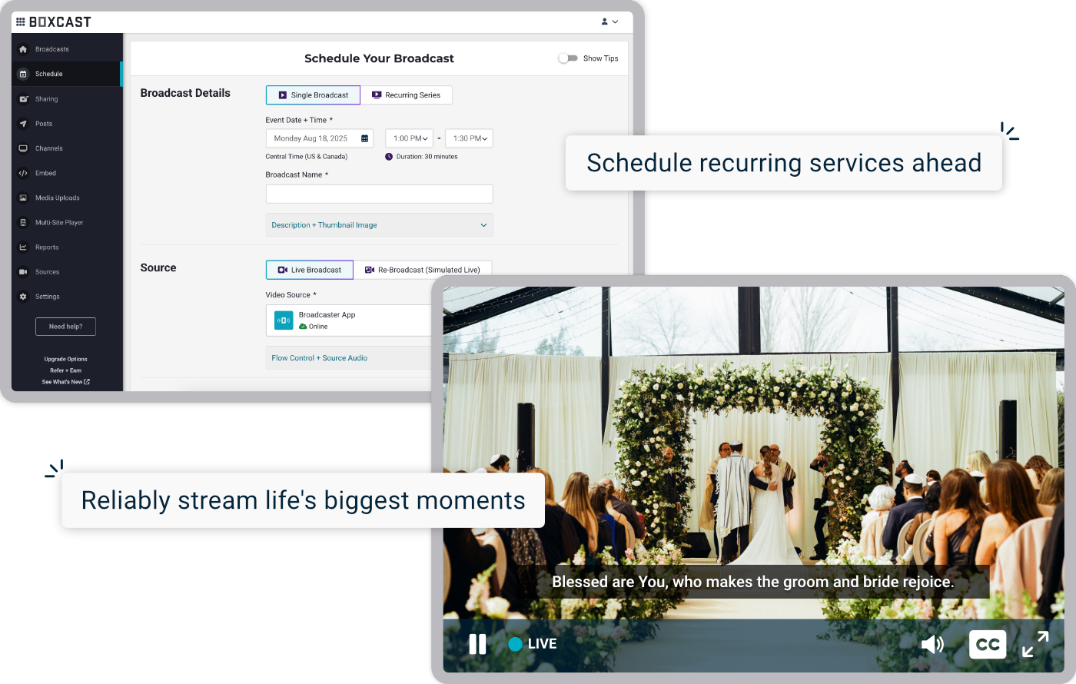Open the user account dropdown

(609, 22)
